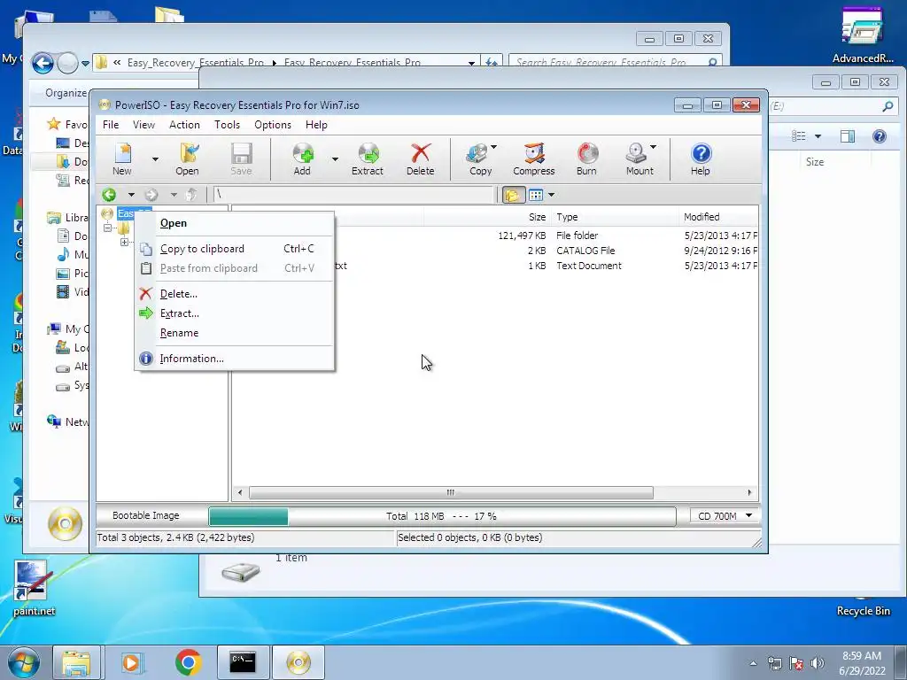Click the Copy disc toolbar icon
This screenshot has width=907, height=680.
479,159
